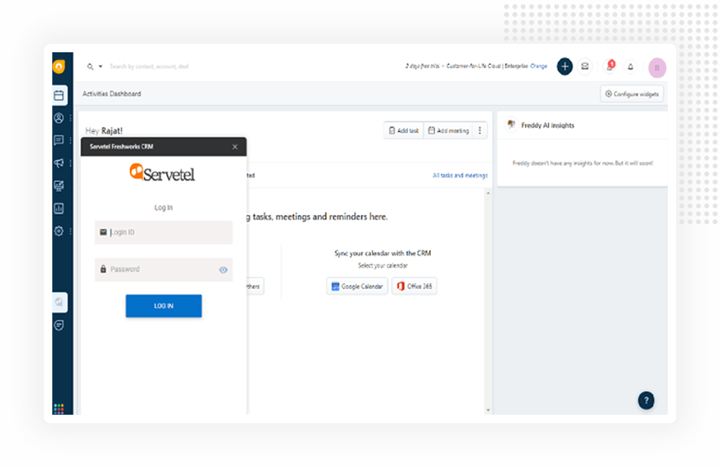The height and width of the screenshot is (467, 720).
Task: Click the highlighted Servetel phone widget icon
Action: (x=59, y=303)
